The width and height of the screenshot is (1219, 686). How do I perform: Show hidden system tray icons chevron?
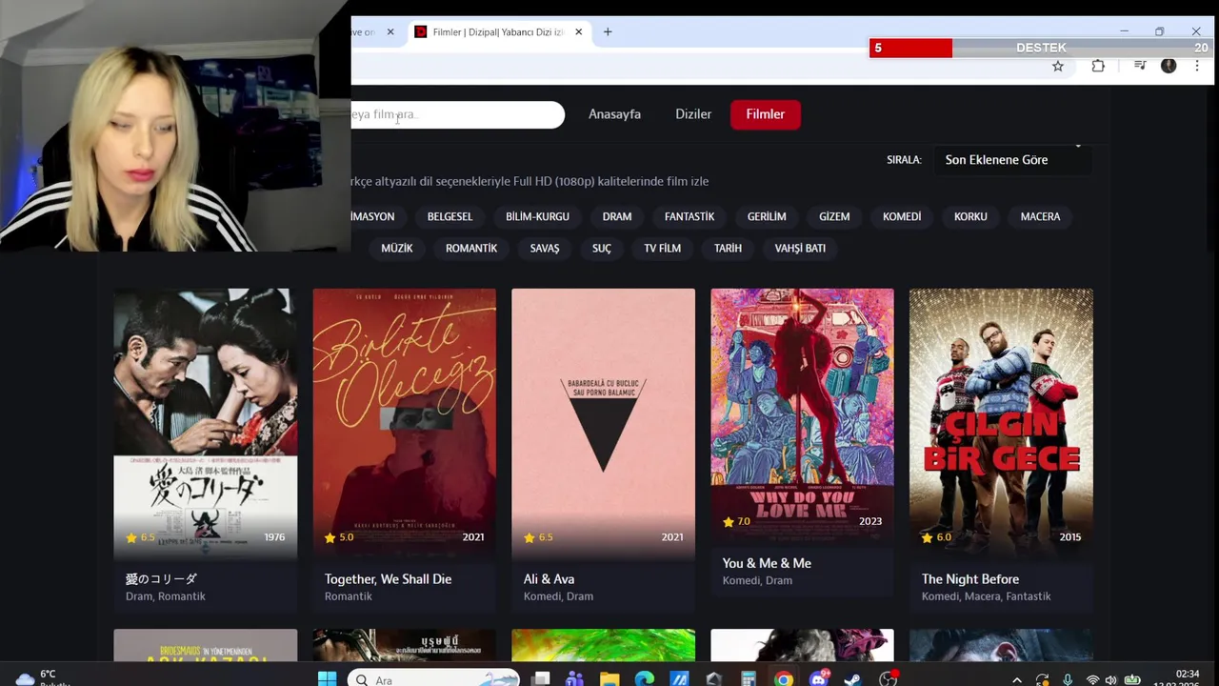tap(1017, 680)
